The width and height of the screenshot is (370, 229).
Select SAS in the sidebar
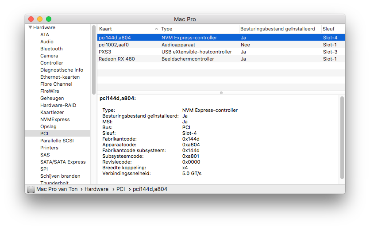pos(45,155)
